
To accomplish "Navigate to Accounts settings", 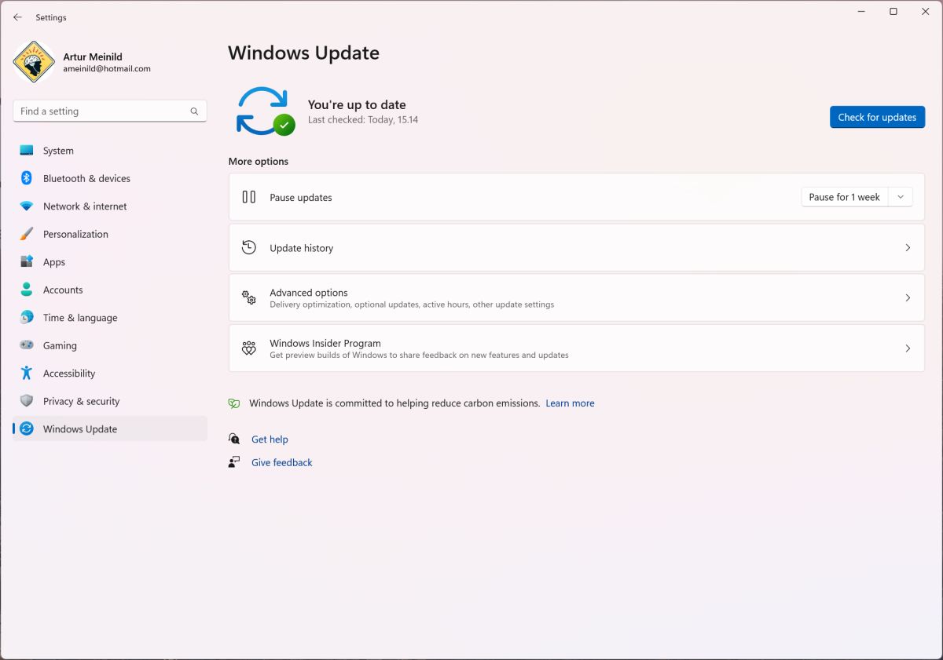I will pos(110,290).
